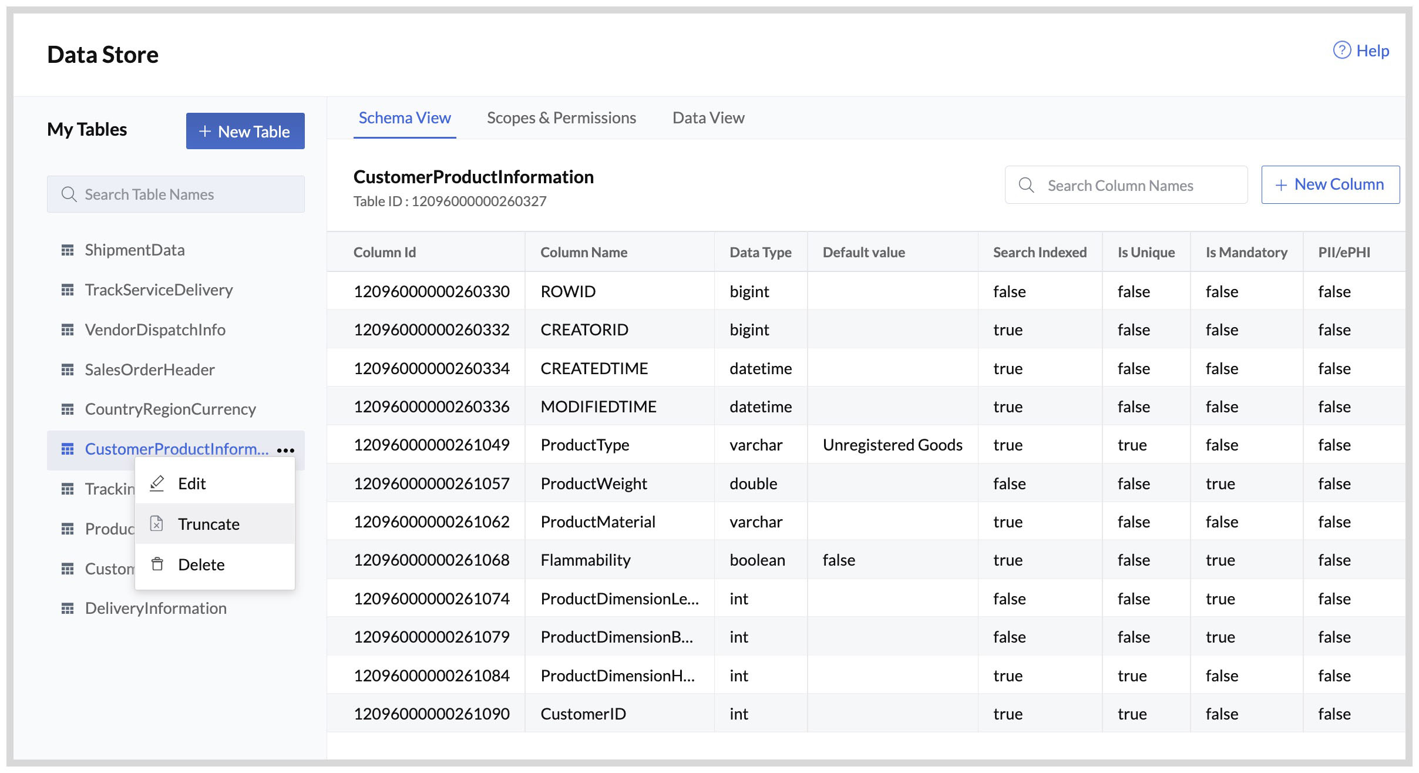Click the New Table button
The image size is (1419, 773).
coord(246,131)
